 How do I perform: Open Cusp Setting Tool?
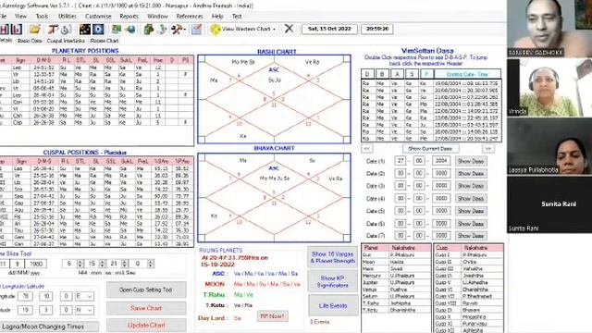(146, 290)
